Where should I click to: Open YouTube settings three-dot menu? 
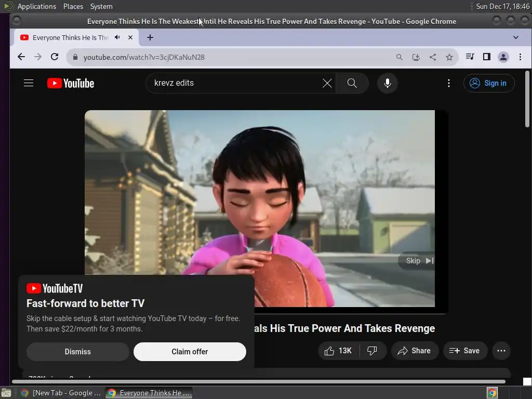coord(448,83)
